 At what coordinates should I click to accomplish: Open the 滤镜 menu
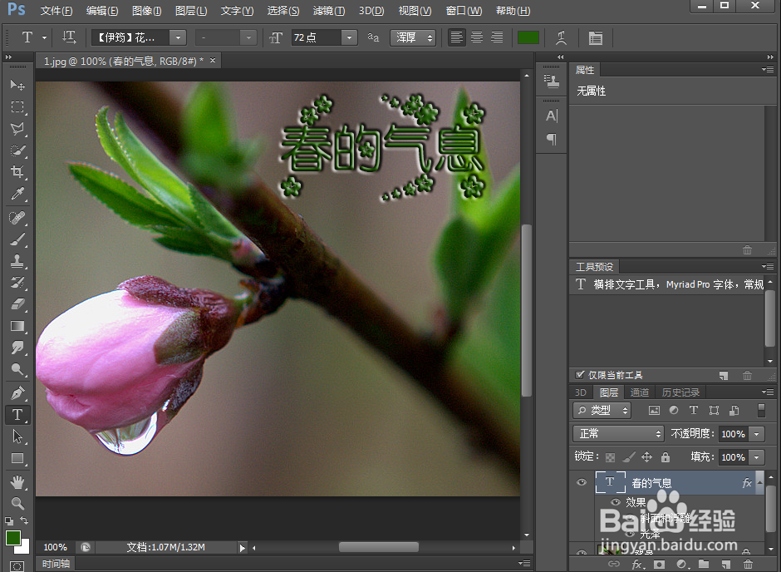click(x=329, y=11)
